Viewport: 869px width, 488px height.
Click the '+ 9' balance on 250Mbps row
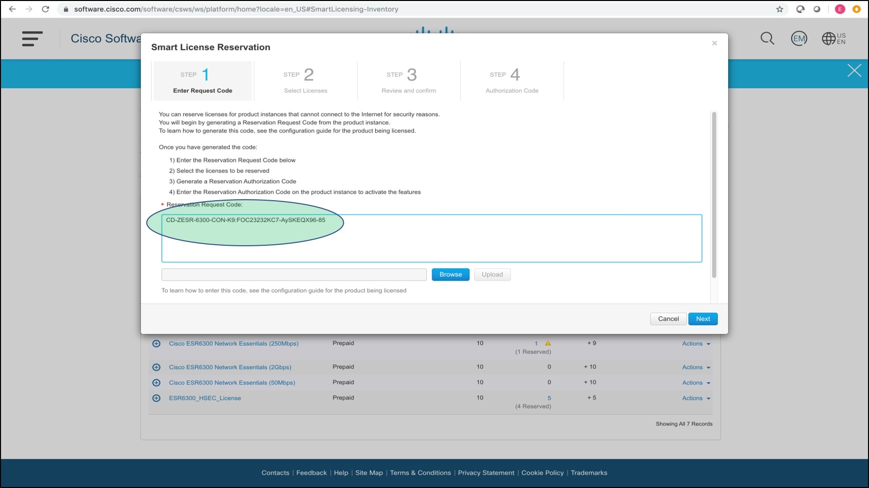592,343
